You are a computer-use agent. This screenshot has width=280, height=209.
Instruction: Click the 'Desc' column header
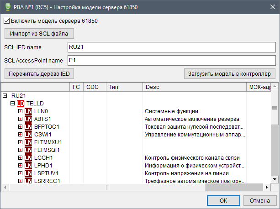coord(194,87)
